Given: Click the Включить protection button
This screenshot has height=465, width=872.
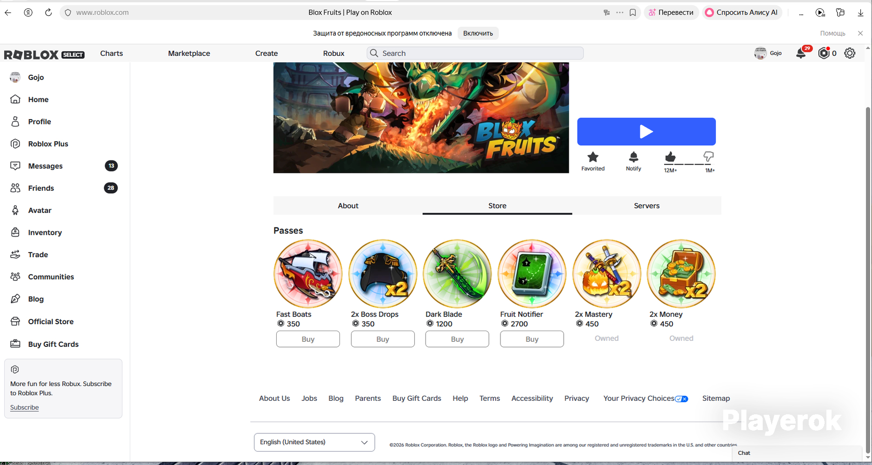Looking at the screenshot, I should [478, 33].
